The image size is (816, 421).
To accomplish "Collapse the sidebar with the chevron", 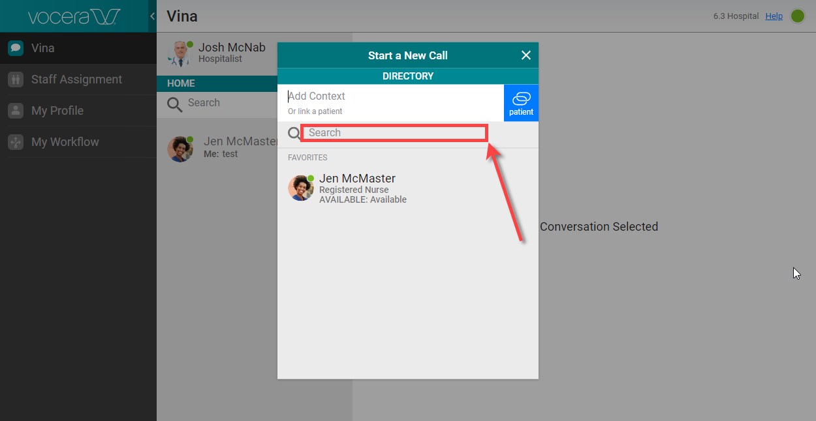I will coord(152,16).
